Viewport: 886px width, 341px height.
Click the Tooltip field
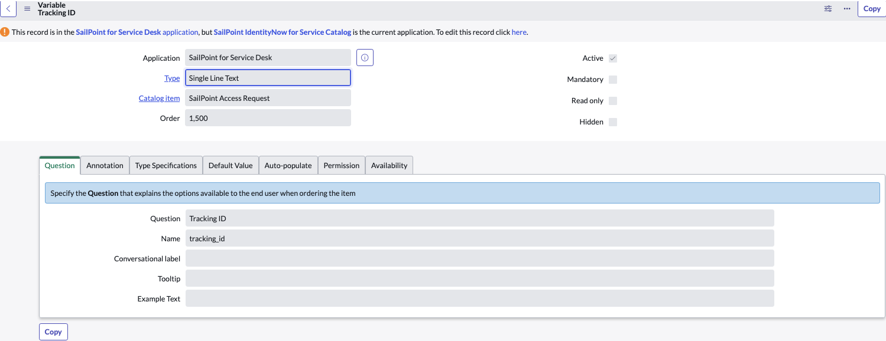tap(479, 278)
